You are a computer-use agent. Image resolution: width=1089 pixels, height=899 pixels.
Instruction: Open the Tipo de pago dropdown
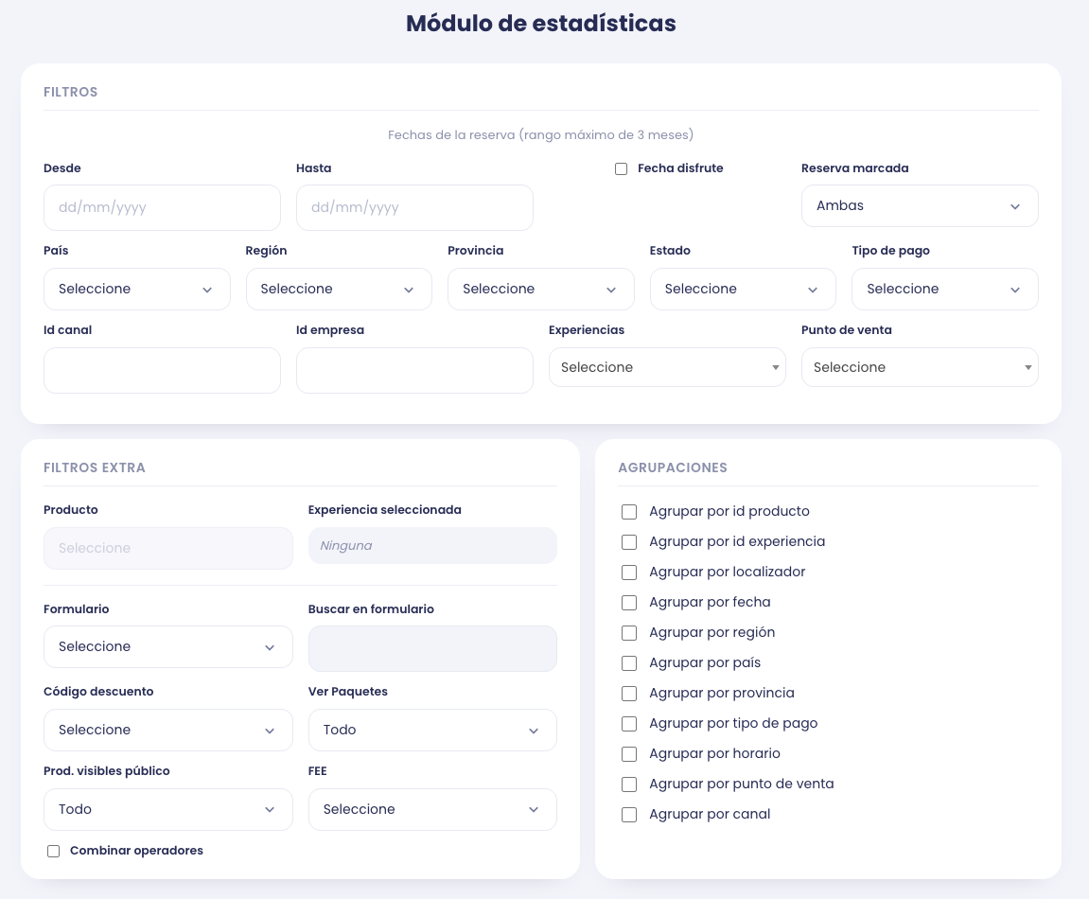(x=945, y=289)
